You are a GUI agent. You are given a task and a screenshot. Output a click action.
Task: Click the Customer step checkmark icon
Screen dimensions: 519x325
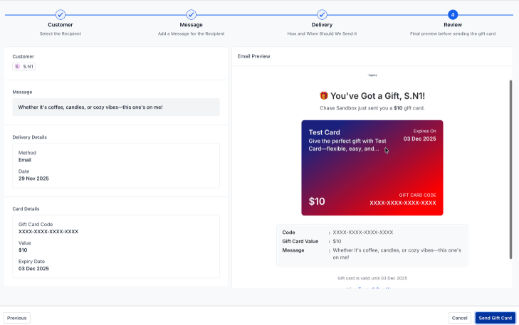pyautogui.click(x=61, y=14)
